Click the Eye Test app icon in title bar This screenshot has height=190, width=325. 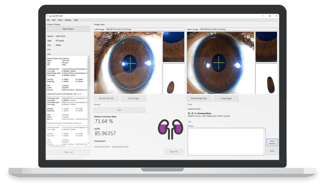[48, 16]
